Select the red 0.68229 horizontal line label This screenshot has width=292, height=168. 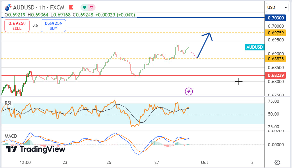[275, 75]
